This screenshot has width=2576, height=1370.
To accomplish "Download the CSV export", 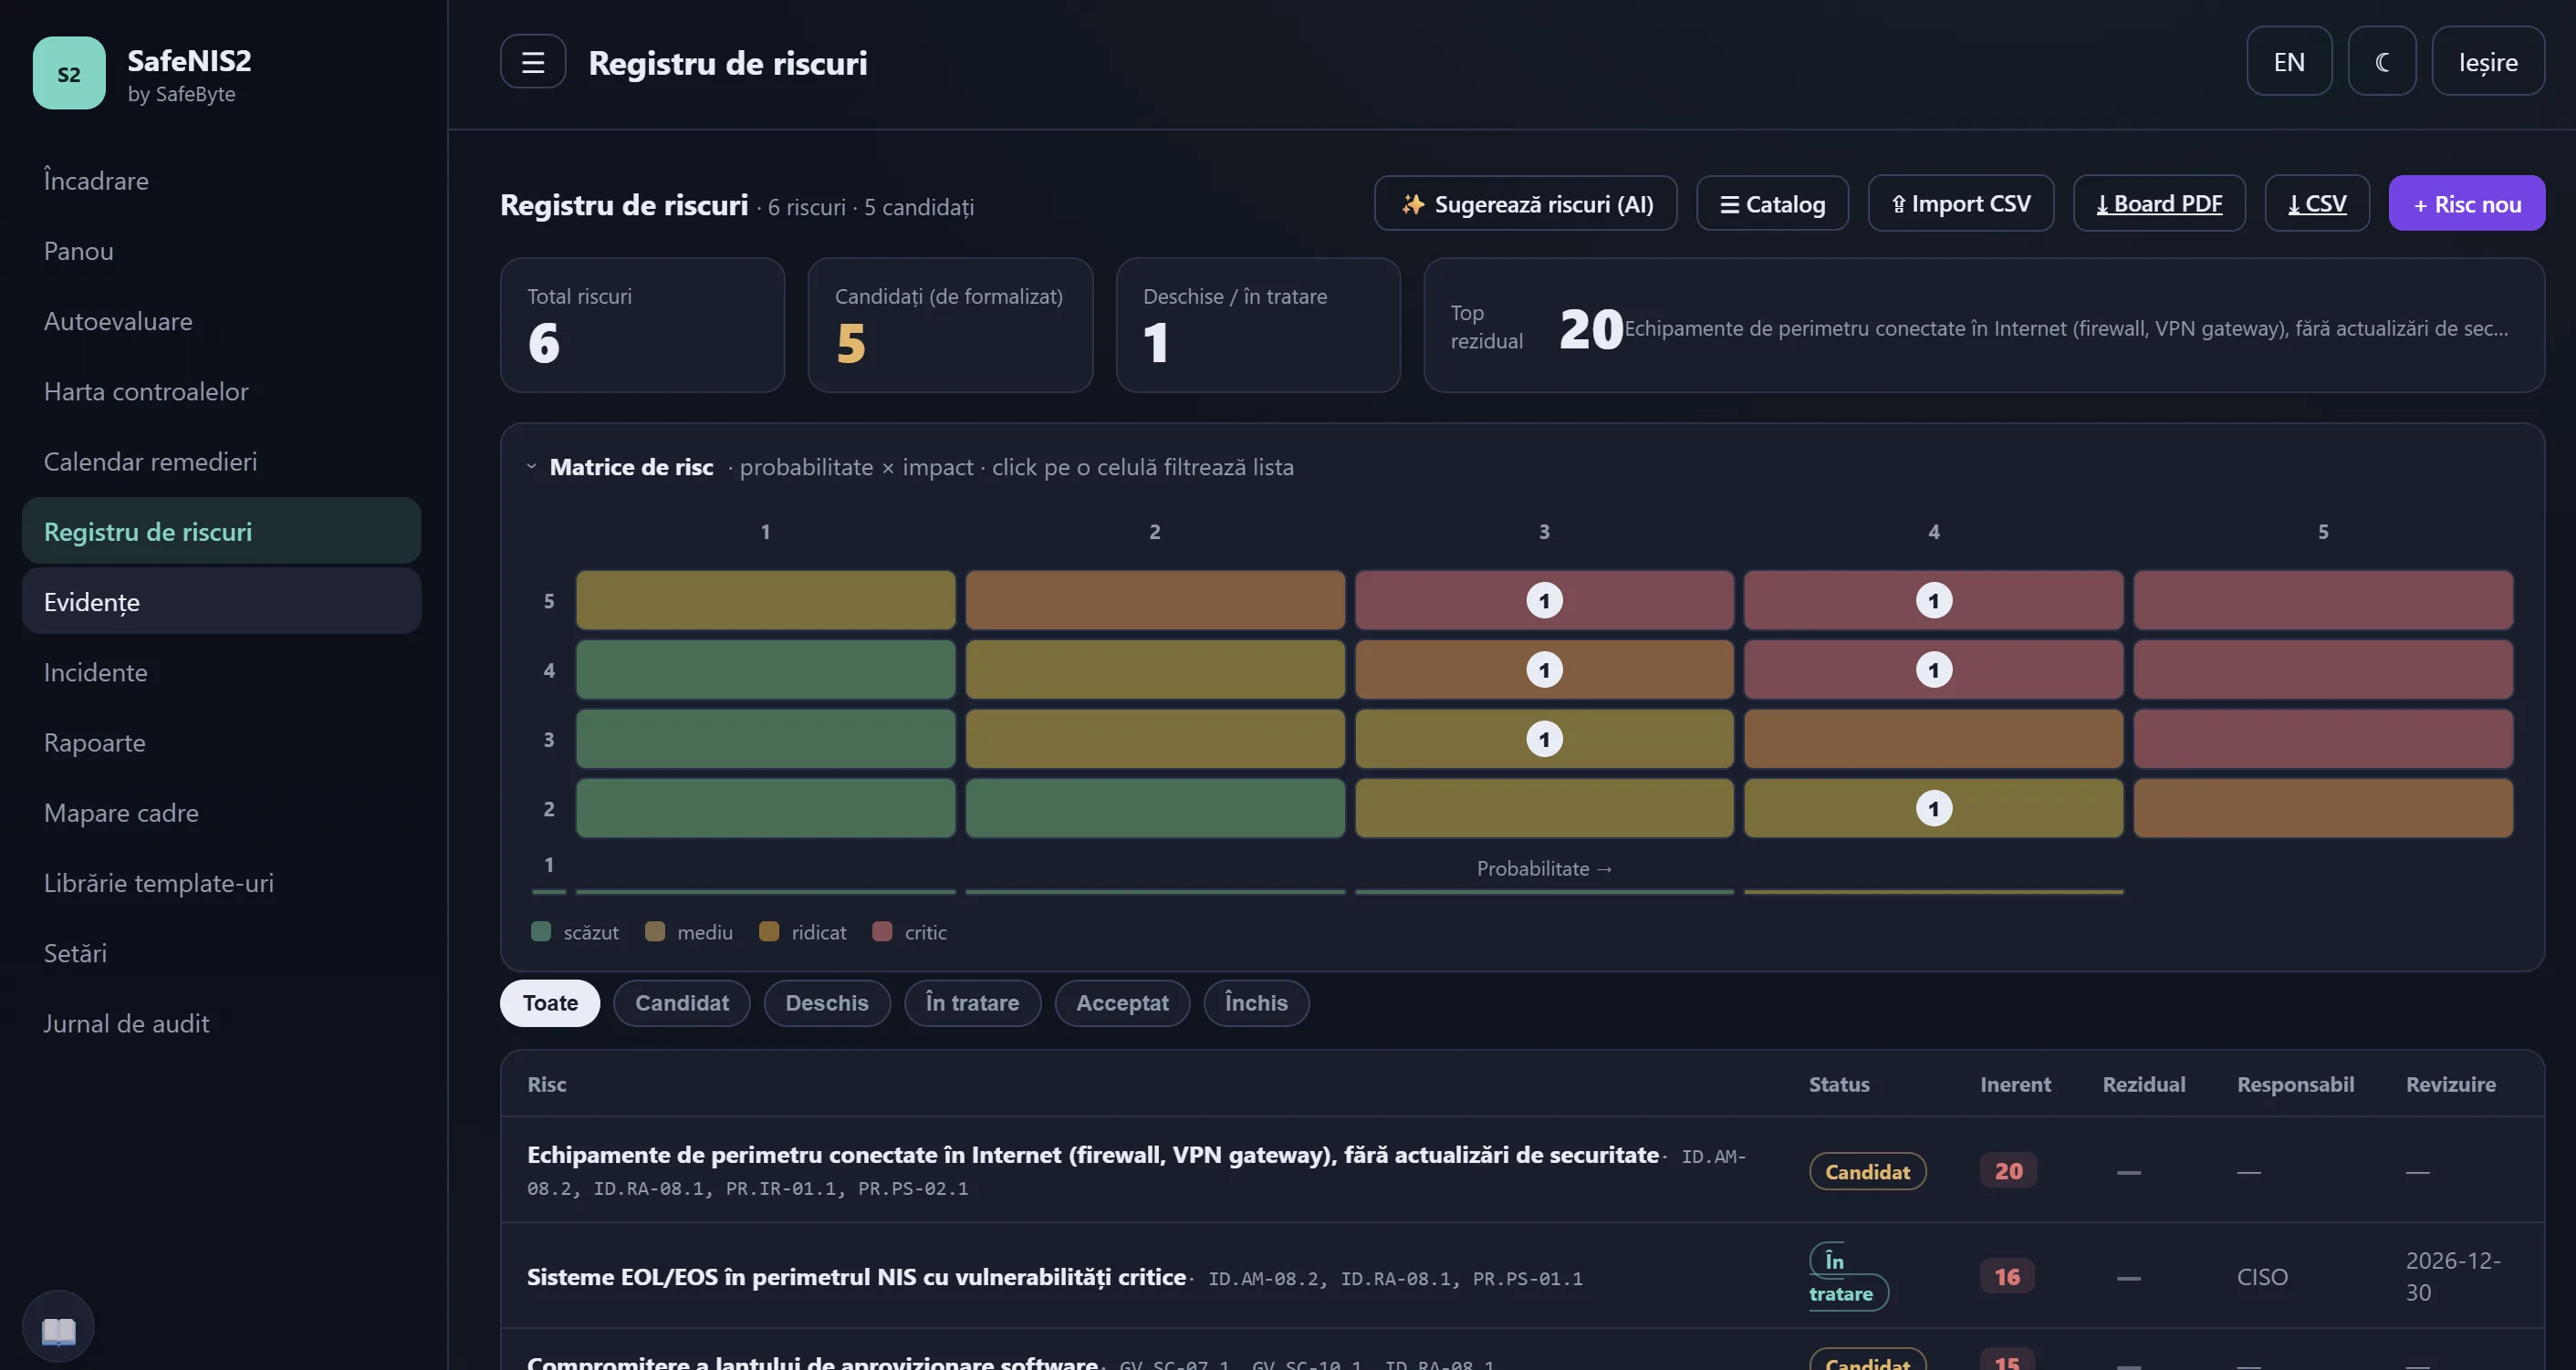I will (2317, 203).
